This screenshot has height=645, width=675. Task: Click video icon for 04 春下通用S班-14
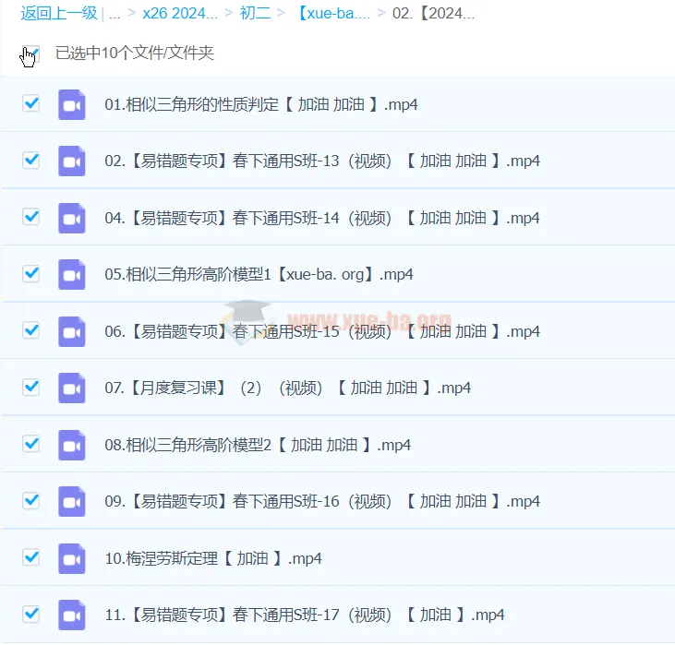click(x=72, y=218)
